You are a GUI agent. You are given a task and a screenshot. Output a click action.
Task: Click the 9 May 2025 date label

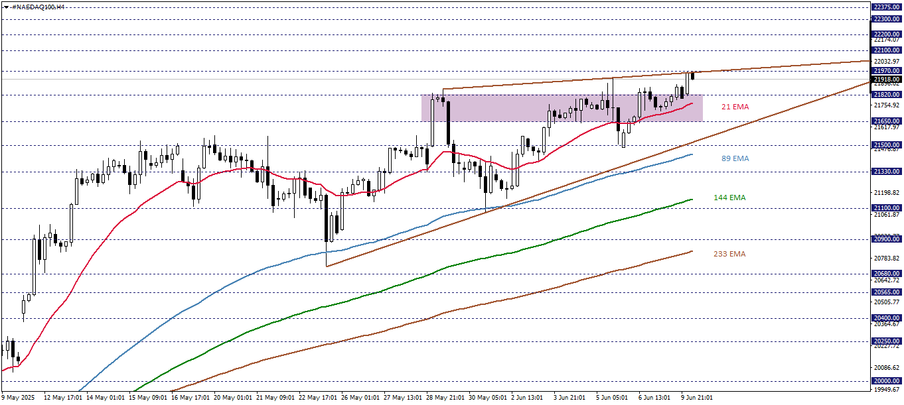[17, 398]
